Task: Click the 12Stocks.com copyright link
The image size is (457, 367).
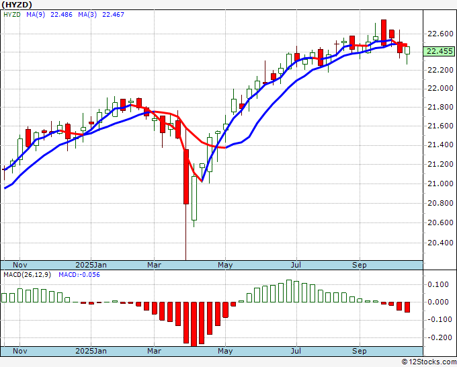Action: [429, 362]
